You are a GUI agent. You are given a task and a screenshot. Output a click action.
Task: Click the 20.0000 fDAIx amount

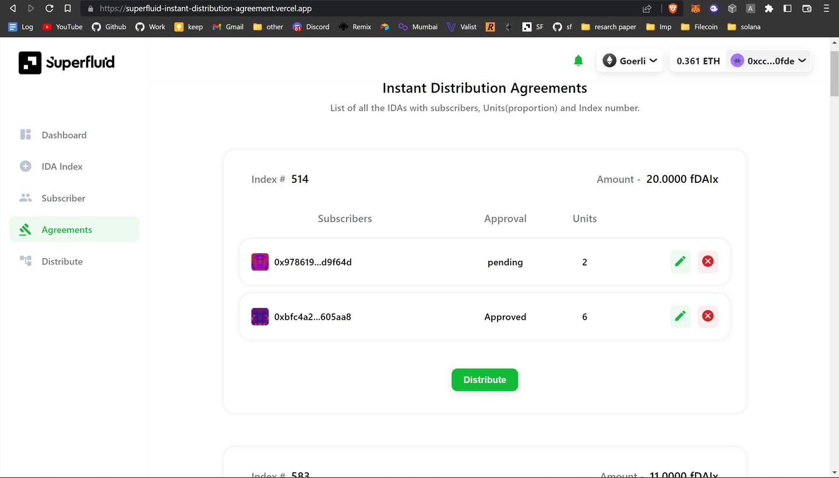(682, 179)
